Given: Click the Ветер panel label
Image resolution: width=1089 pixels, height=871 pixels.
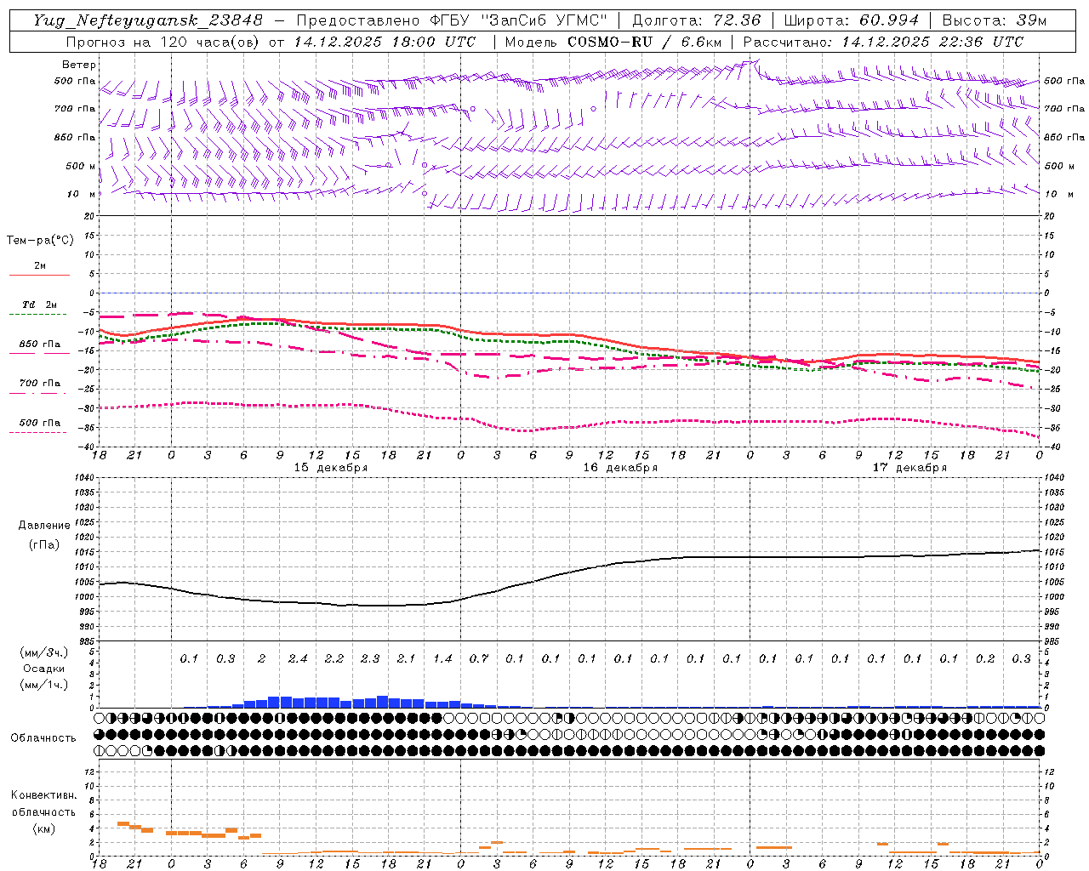Looking at the screenshot, I should (79, 65).
